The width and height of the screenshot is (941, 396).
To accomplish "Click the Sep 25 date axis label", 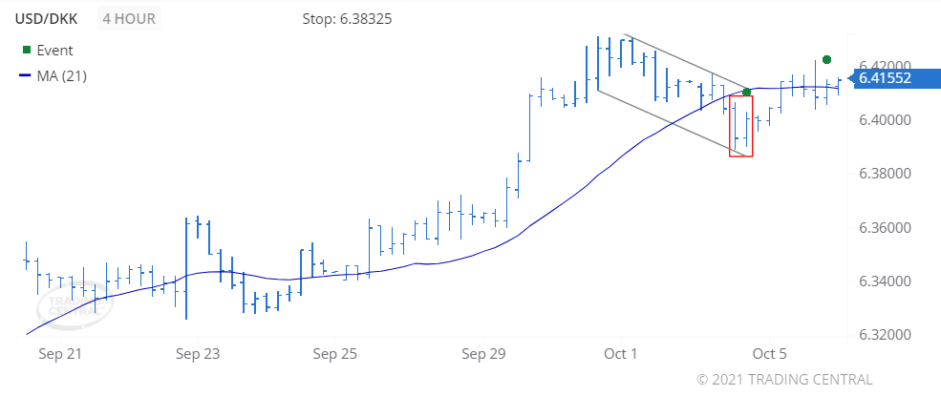I will 335,353.
